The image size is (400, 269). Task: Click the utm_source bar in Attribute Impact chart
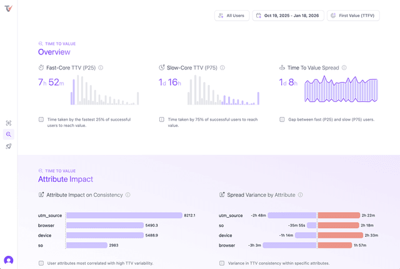(x=124, y=215)
